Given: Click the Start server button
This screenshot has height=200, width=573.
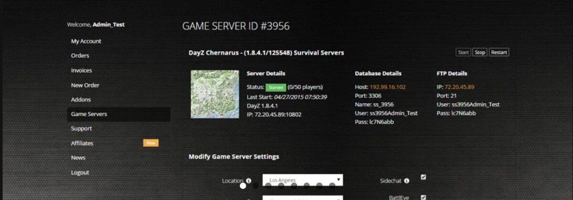Looking at the screenshot, I should [x=464, y=53].
